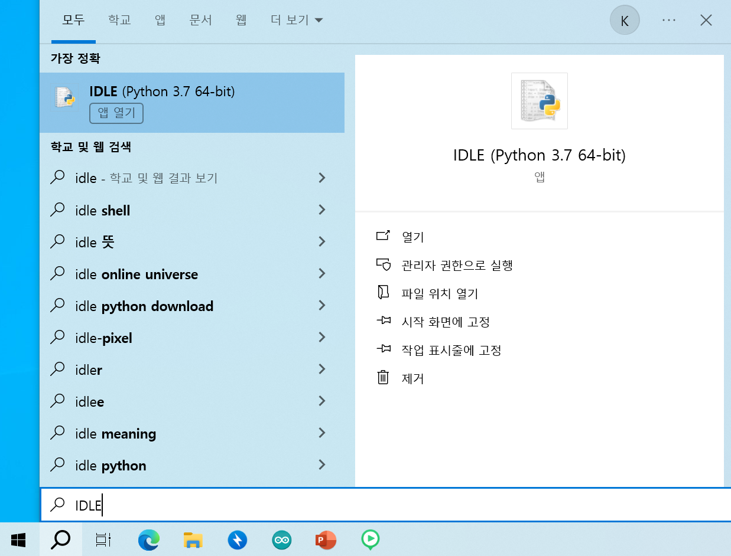Click 파일 위치 열기 option
This screenshot has height=556, width=731.
[440, 293]
